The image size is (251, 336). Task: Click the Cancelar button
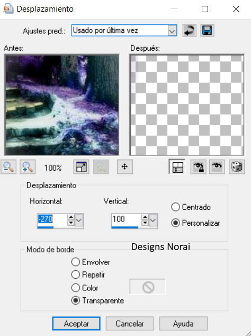[130, 324]
